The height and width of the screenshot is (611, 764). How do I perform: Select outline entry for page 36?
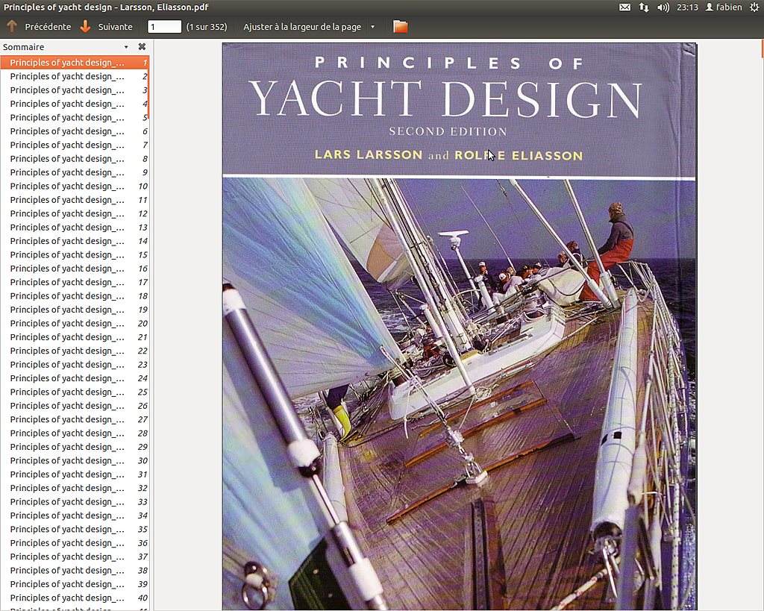coord(75,543)
